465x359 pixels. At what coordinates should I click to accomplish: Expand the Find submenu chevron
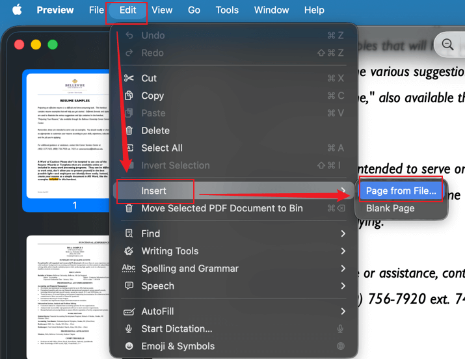coord(343,233)
